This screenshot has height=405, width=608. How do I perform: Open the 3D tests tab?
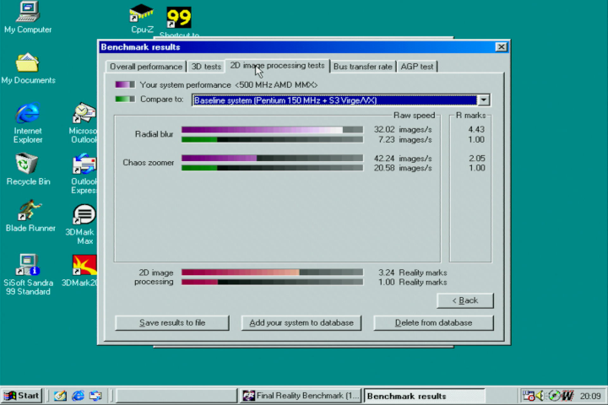click(x=206, y=67)
